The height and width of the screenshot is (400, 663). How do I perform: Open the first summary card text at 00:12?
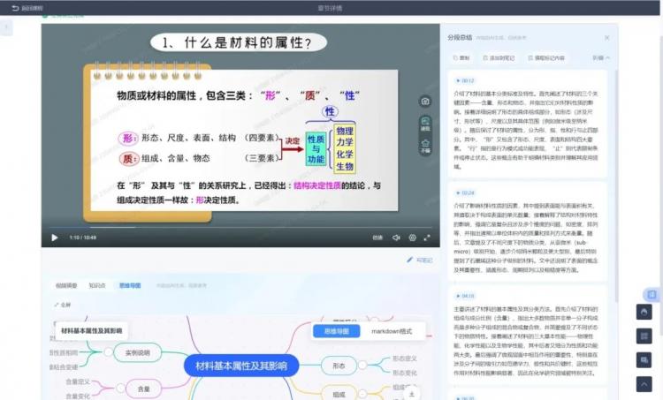526,130
